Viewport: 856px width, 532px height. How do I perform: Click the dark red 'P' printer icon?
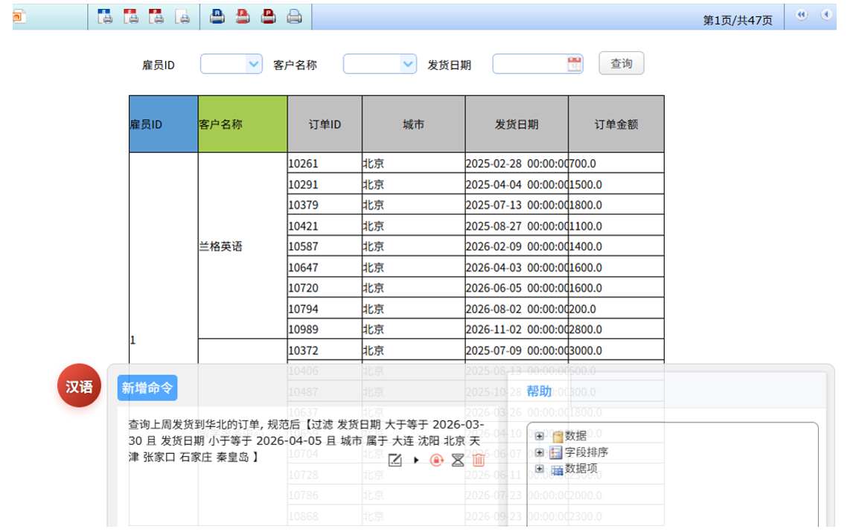pos(268,17)
